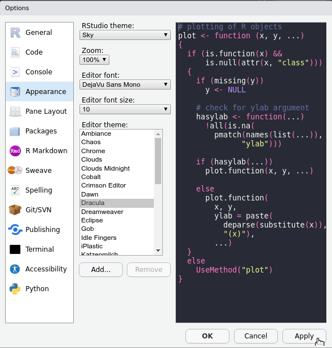Open the Editor font size dropdown
Image resolution: width=332 pixels, height=348 pixels.
[125, 109]
